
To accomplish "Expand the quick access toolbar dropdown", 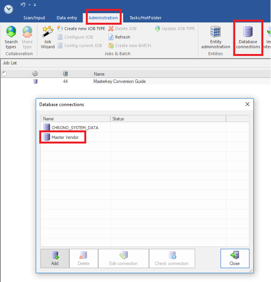I will [35, 5].
